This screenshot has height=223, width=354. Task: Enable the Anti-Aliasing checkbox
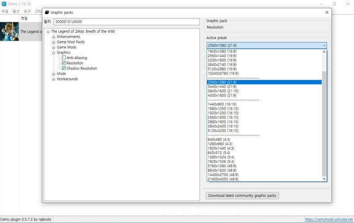(x=64, y=58)
